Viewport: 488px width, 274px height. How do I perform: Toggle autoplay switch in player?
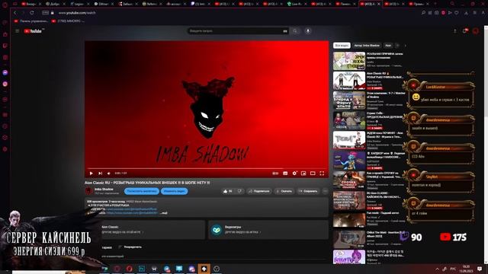point(275,174)
